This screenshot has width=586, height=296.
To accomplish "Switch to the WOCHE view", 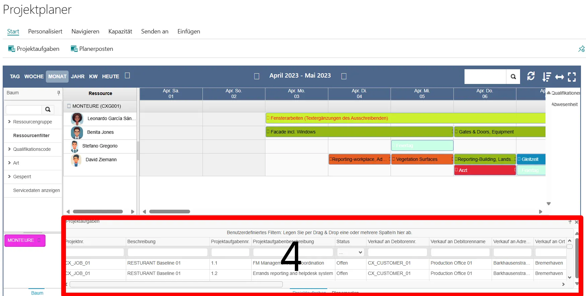I will click(34, 77).
